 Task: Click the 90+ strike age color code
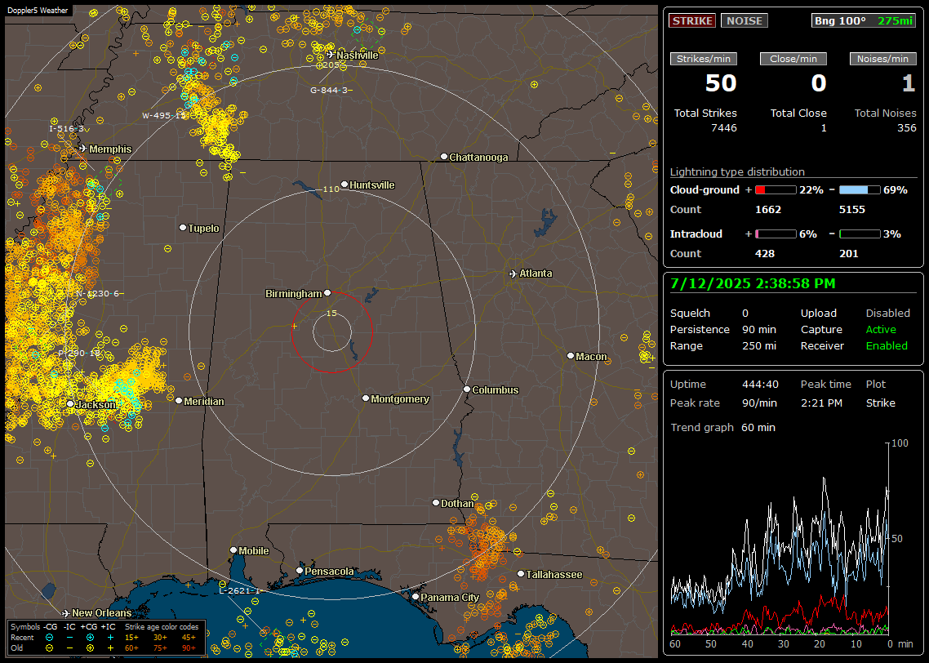(189, 647)
